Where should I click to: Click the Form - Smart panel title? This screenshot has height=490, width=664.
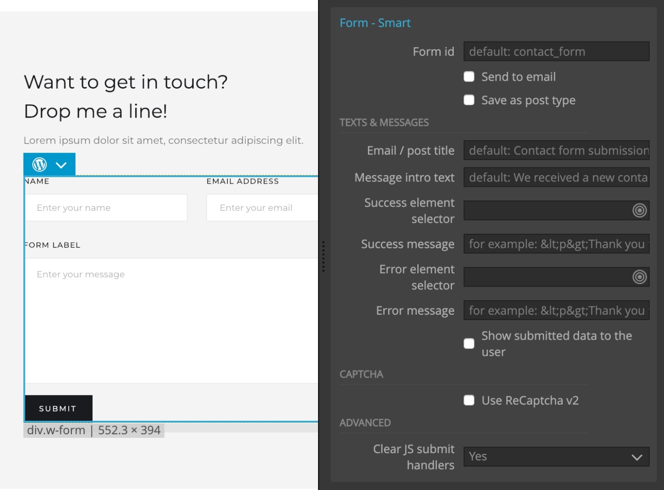click(x=375, y=23)
